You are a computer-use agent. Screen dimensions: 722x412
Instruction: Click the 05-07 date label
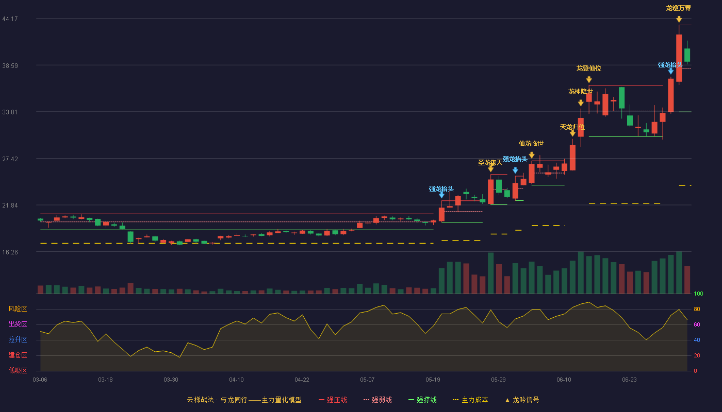(x=367, y=380)
